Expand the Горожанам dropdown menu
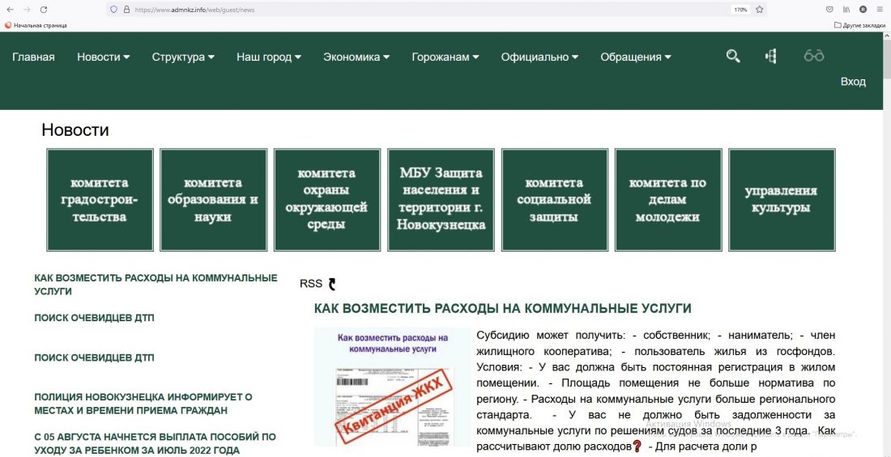The height and width of the screenshot is (457, 891). point(445,57)
